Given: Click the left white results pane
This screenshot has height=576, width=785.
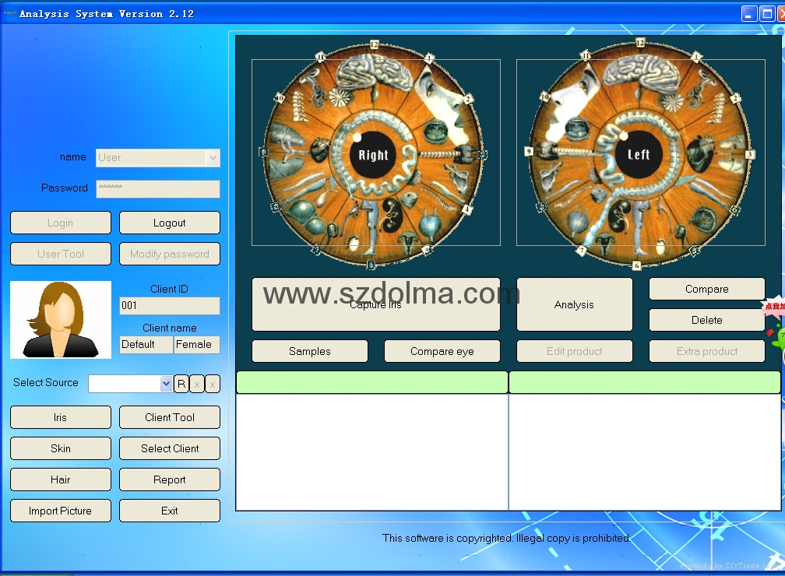Looking at the screenshot, I should [372, 452].
